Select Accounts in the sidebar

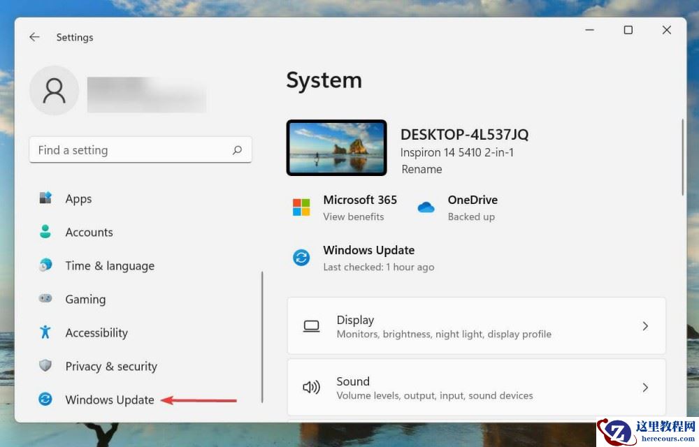coord(89,232)
